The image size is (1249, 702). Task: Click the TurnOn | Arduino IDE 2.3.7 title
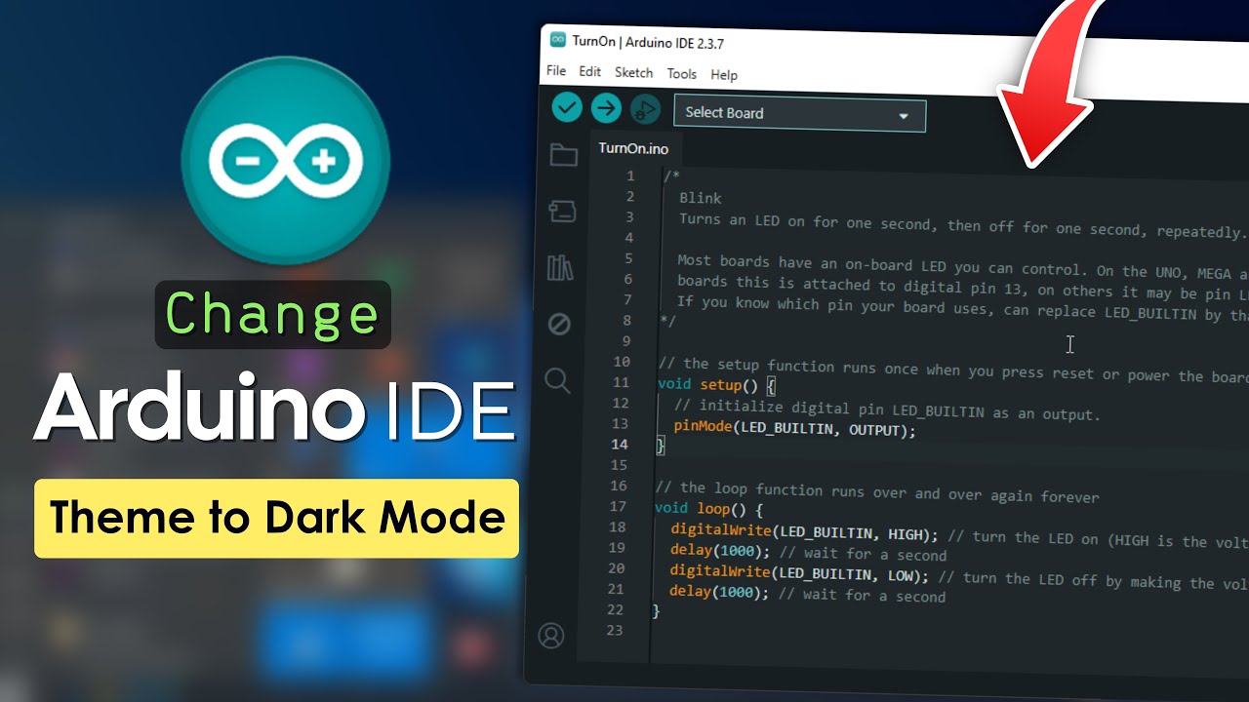coord(648,42)
